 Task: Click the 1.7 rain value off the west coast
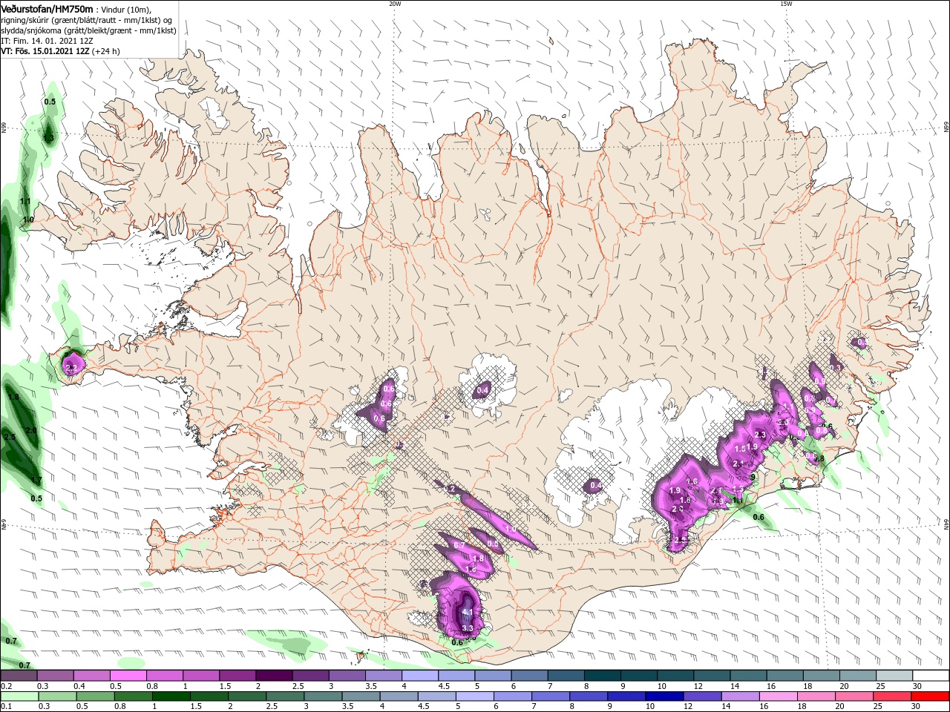tap(36, 481)
